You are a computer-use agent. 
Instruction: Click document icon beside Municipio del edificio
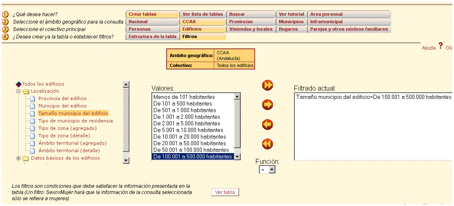click(32, 106)
